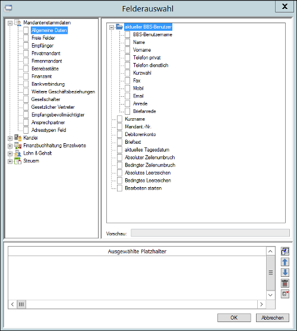The image size is (297, 331).
Task: Click the Kurzwahl entry
Action: tap(142, 73)
